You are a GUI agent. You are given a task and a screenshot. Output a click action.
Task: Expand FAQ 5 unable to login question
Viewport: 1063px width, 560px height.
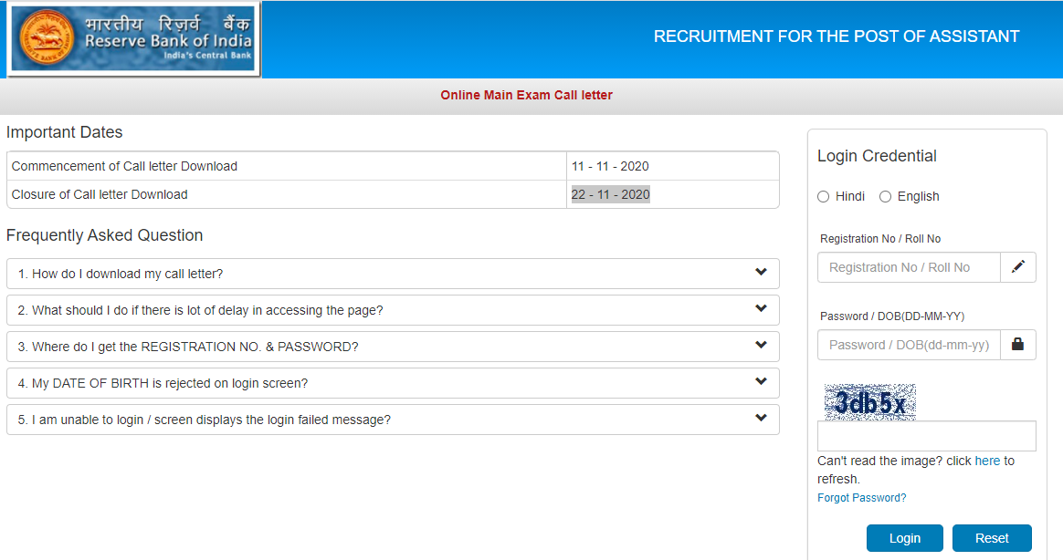point(393,420)
